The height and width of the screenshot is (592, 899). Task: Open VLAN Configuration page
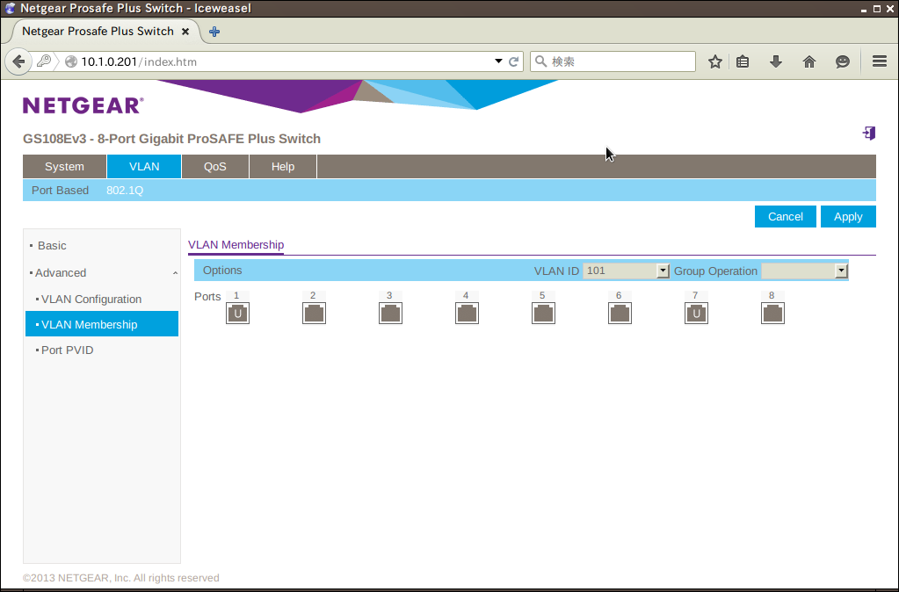(91, 300)
